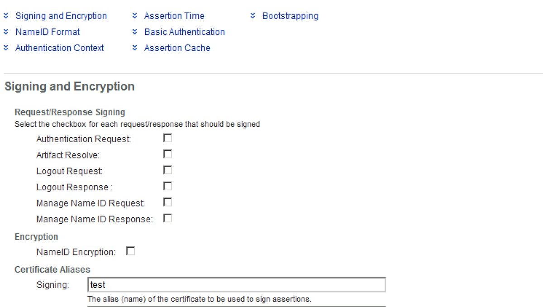Enable Manage Name ID Response signing
Image resolution: width=543 pixels, height=307 pixels.
coord(167,218)
